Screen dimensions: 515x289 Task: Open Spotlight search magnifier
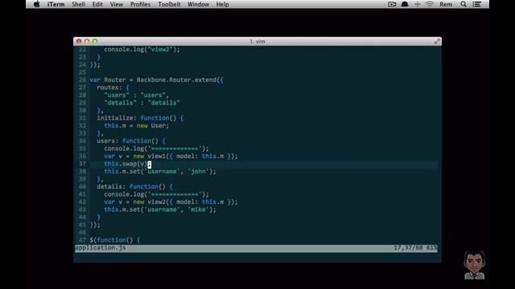coord(463,4)
